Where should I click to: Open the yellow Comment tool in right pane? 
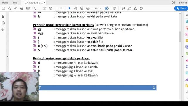[x=187, y=41]
